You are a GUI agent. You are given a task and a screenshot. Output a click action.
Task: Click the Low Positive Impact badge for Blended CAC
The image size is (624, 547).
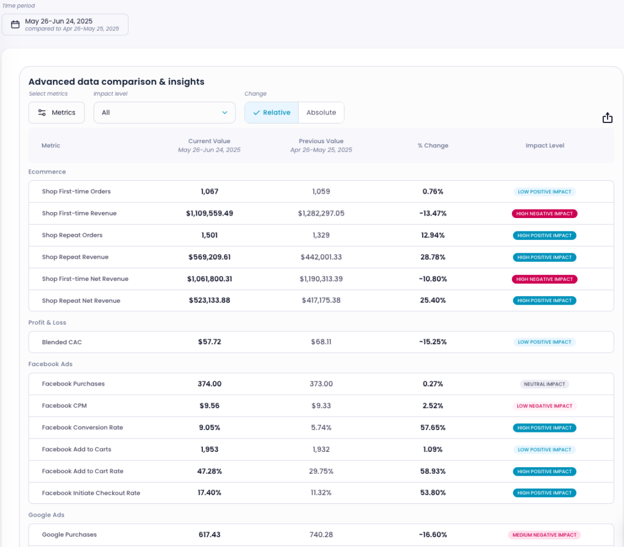coord(544,342)
